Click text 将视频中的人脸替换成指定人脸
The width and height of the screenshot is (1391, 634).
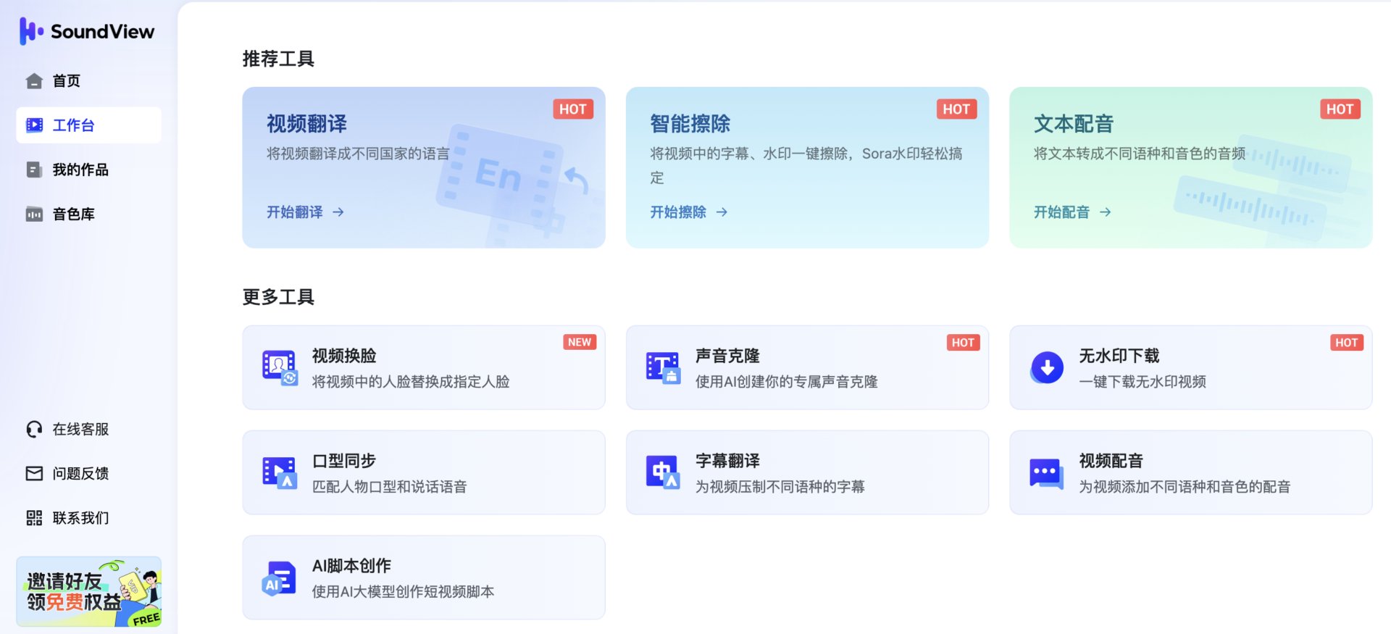(x=411, y=382)
